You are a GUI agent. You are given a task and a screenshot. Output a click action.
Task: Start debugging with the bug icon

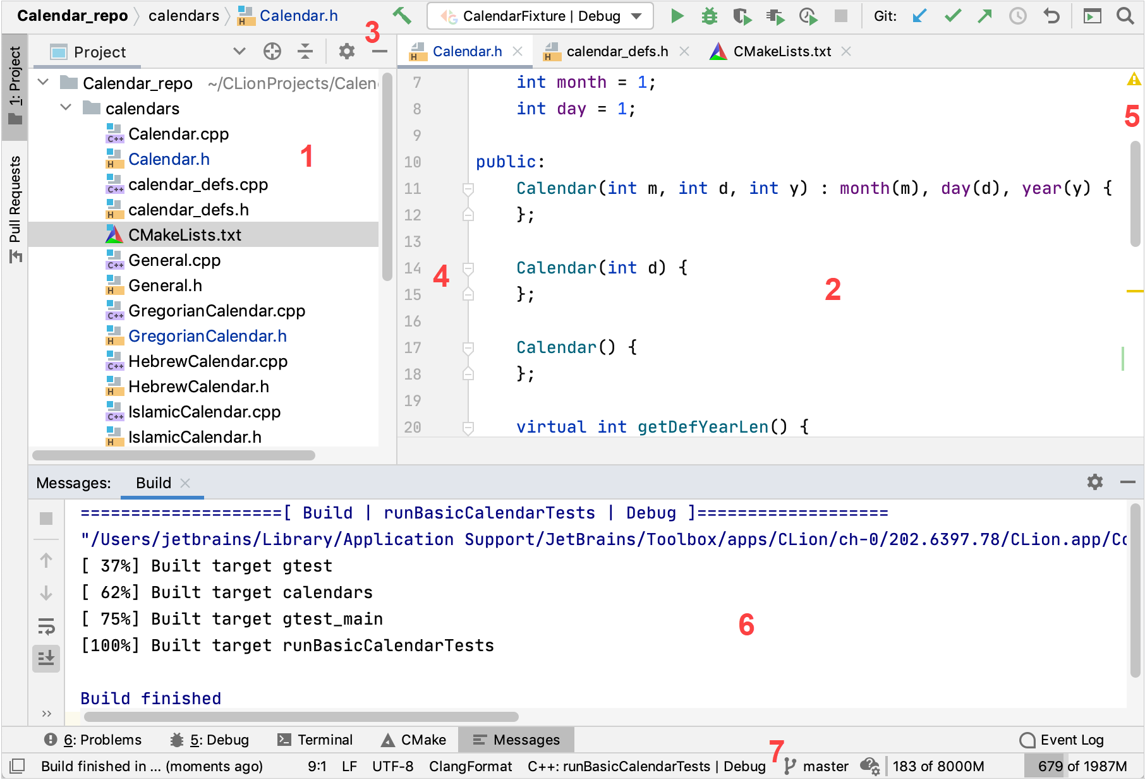click(x=710, y=16)
